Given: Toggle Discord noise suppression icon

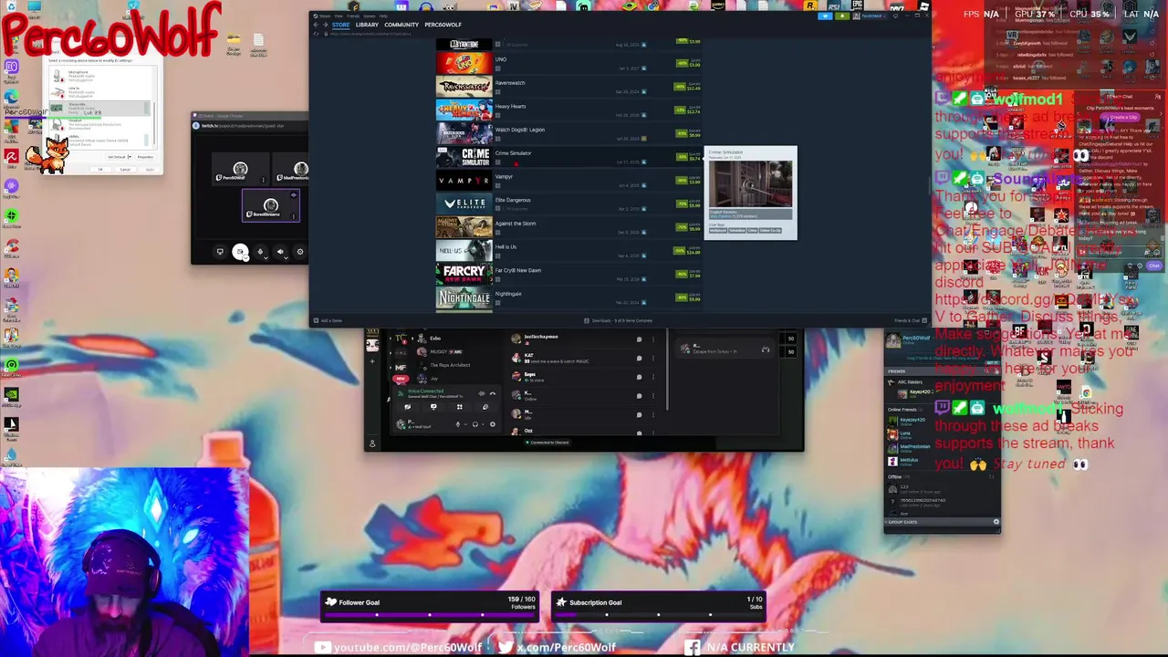Looking at the screenshot, I should 482,393.
